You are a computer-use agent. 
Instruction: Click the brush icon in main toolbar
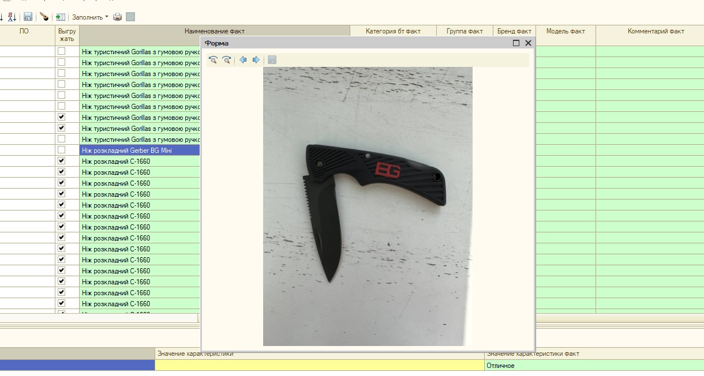44,17
